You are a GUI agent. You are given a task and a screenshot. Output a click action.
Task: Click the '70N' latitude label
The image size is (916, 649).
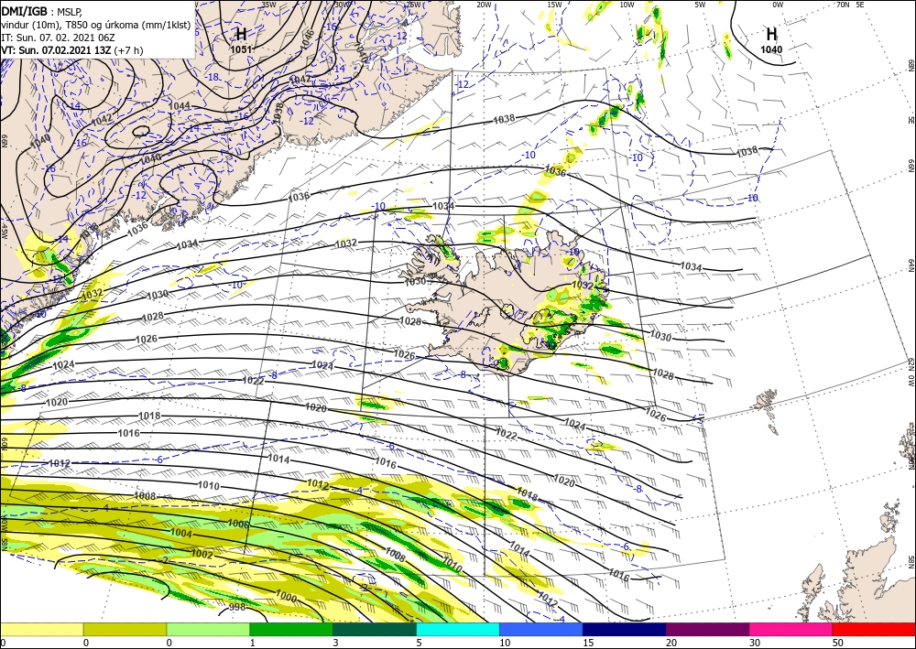pos(843,5)
